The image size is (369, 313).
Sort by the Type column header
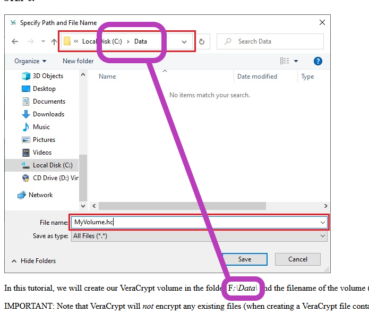pyautogui.click(x=307, y=77)
